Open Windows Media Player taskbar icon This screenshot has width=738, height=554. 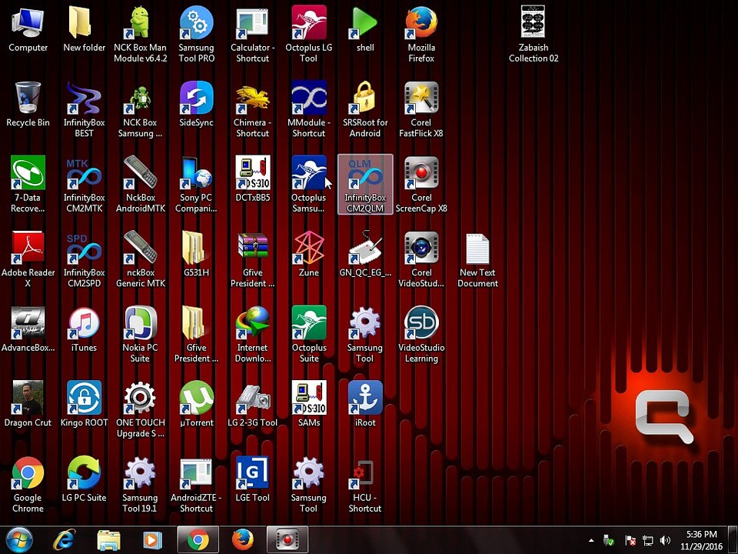[x=152, y=540]
